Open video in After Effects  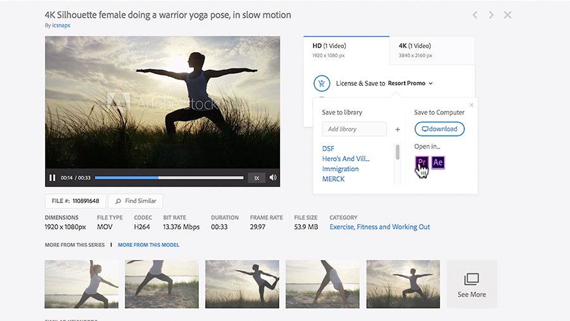438,162
